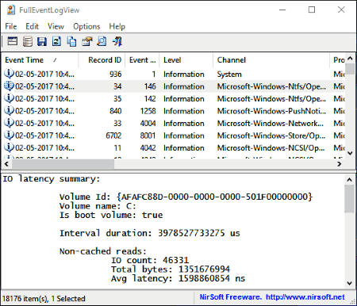The width and height of the screenshot is (357, 306).
Task: Click info icon of Record ID 33 row
Action: 9,123
